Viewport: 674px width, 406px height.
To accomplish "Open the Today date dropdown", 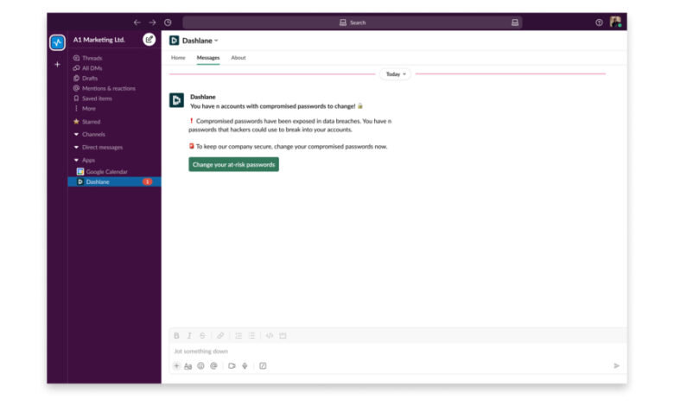I will [395, 74].
